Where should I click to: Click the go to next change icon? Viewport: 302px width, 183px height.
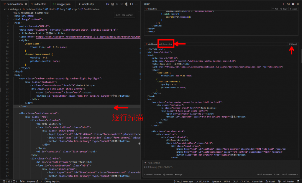click(122, 4)
